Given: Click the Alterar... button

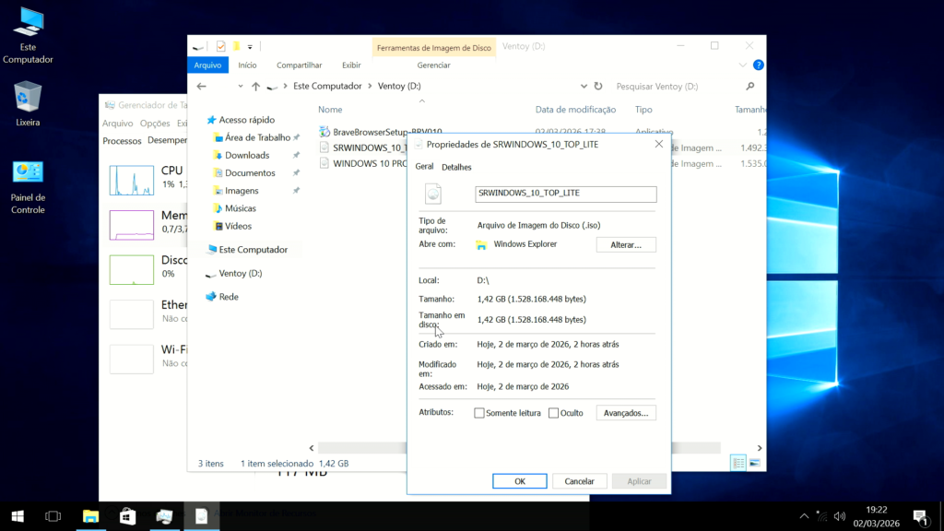Looking at the screenshot, I should coord(626,244).
